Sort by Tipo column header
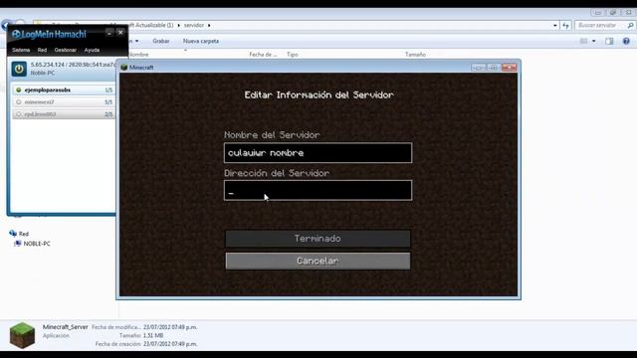Screen dimensions: 637x358 [x=292, y=55]
